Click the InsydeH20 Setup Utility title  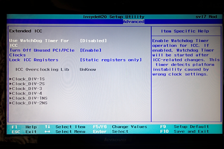[114, 17]
